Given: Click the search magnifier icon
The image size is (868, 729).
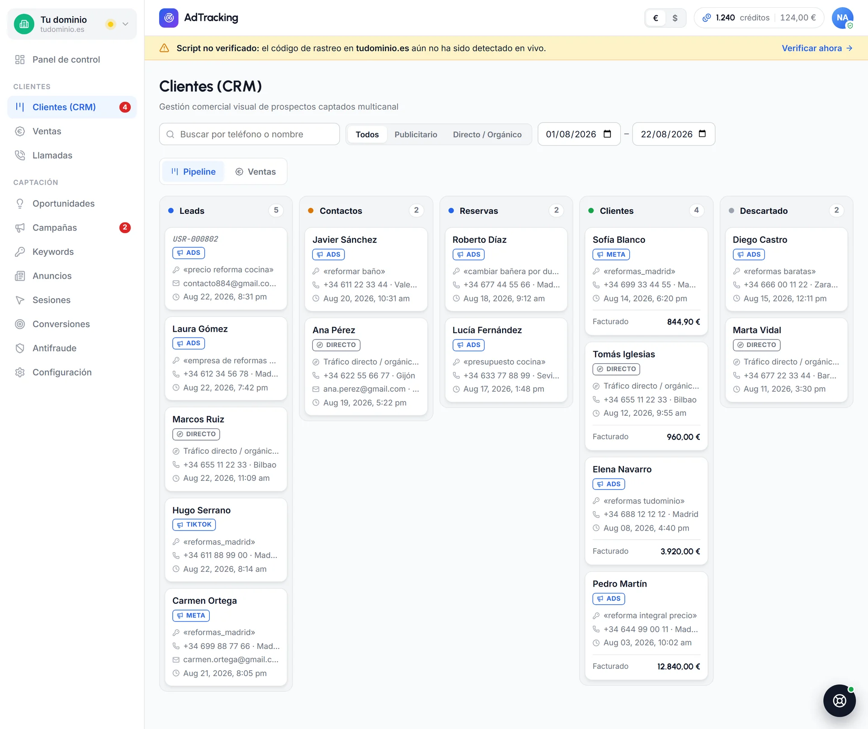Looking at the screenshot, I should pos(170,134).
